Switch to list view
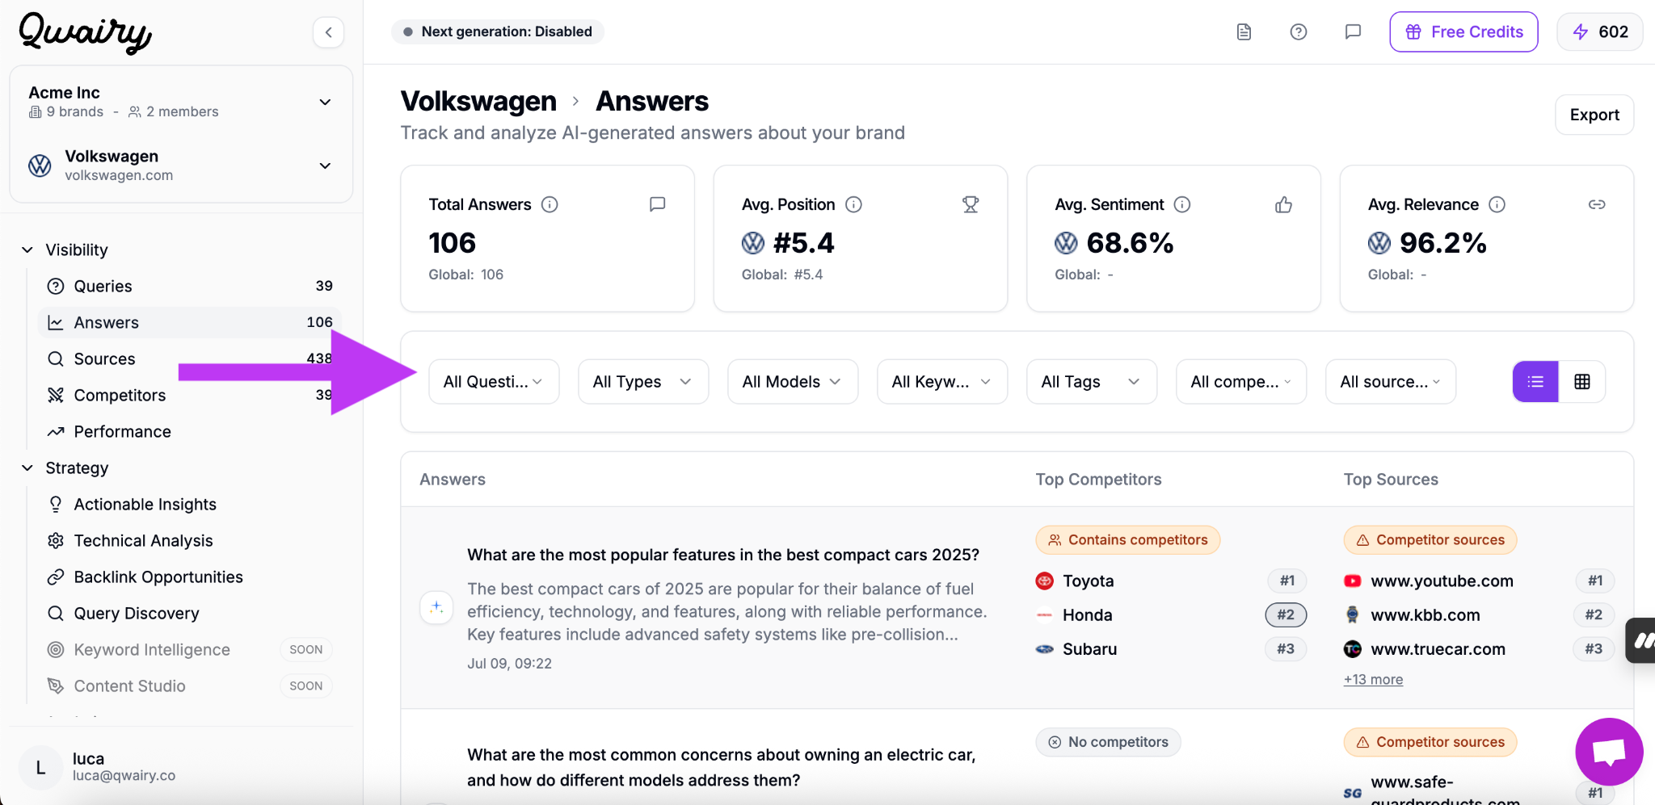The image size is (1655, 805). pos(1535,382)
